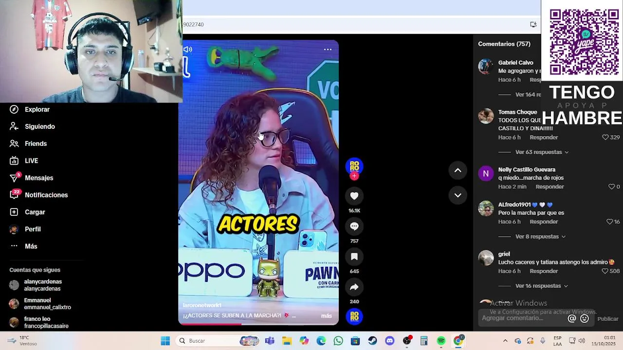The width and height of the screenshot is (623, 350).
Task: Reply to Nelly Castillo Guevara's comment
Action: pos(550,187)
